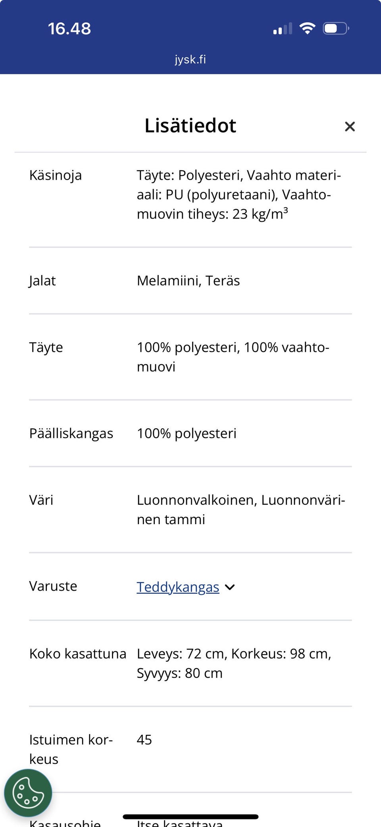This screenshot has height=827, width=381.
Task: Expand the chevron next to Teddykangas
Action: pos(230,587)
